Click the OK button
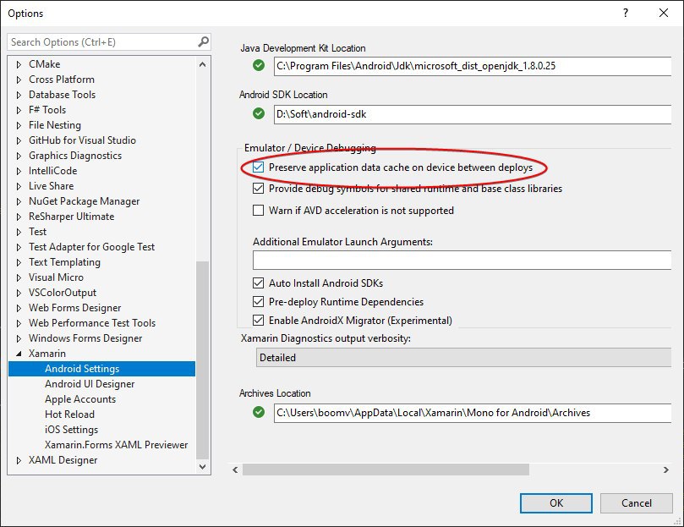 (556, 503)
